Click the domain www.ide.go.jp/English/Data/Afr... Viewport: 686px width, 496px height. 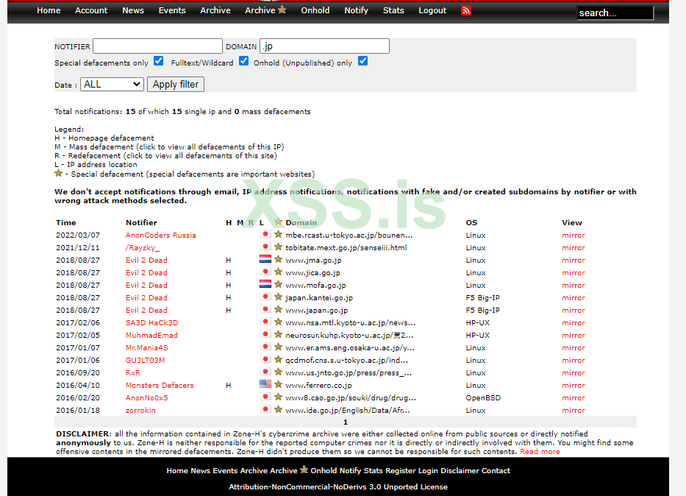tap(347, 410)
